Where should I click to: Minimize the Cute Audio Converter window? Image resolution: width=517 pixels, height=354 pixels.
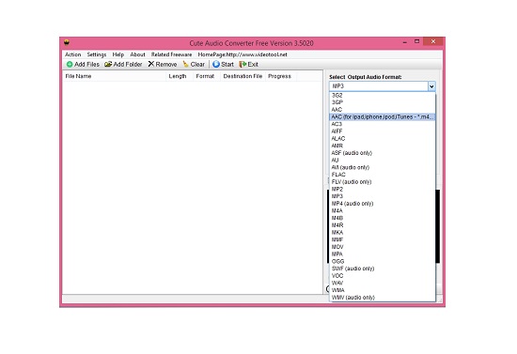pos(405,42)
